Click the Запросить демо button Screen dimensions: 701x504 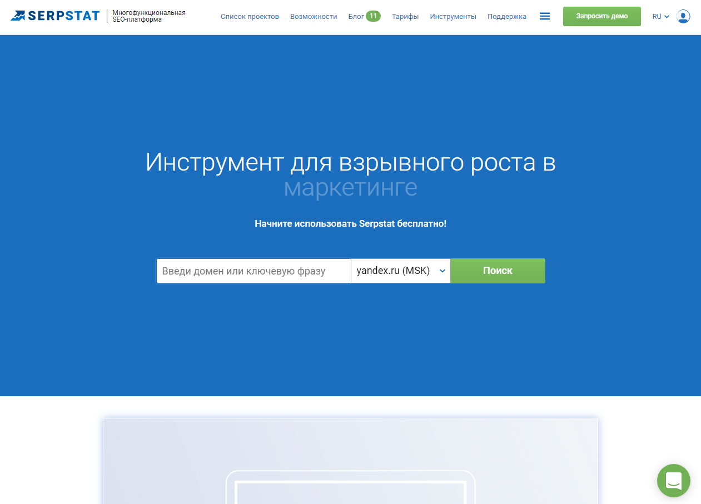pyautogui.click(x=602, y=16)
